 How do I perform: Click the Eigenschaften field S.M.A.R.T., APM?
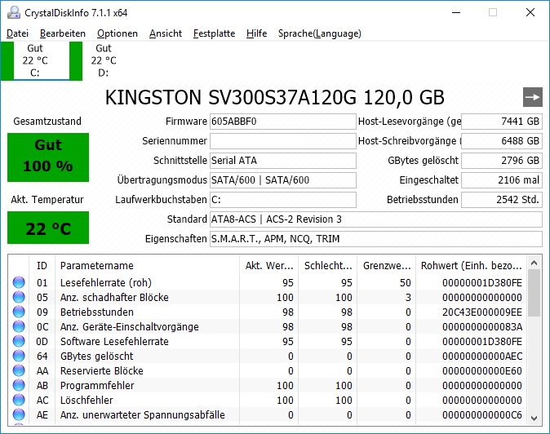[x=376, y=239]
